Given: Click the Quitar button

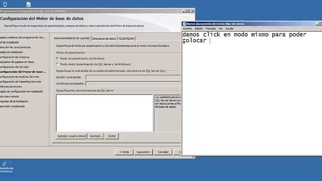Looking at the screenshot, I should tap(112, 136).
